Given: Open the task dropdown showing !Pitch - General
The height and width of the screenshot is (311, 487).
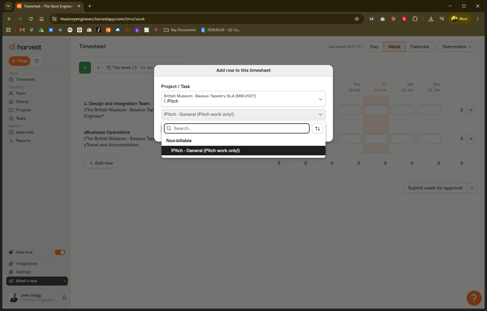Looking at the screenshot, I should pos(243,114).
